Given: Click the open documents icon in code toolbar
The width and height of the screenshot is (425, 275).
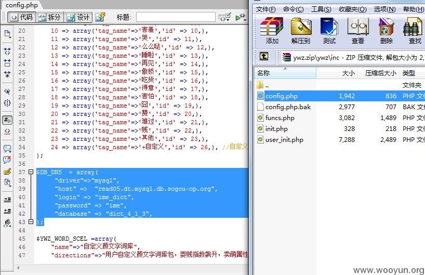Looking at the screenshot, I should pos(7,34).
